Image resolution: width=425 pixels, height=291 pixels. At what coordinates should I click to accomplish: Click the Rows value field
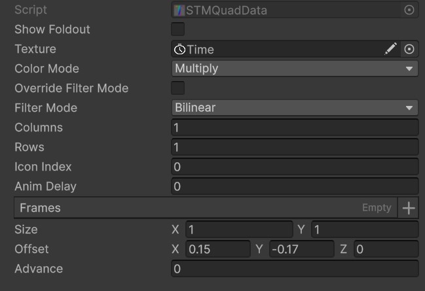(x=294, y=147)
